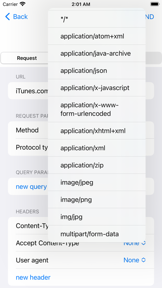The width and height of the screenshot is (162, 288).
Task: Select application/atom+xml option
Action: (x=97, y=36)
